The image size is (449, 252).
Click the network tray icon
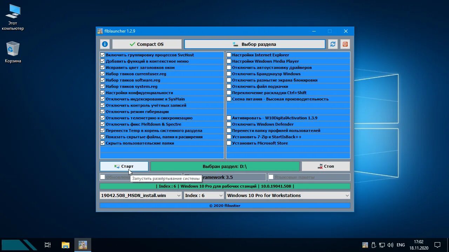(382, 245)
